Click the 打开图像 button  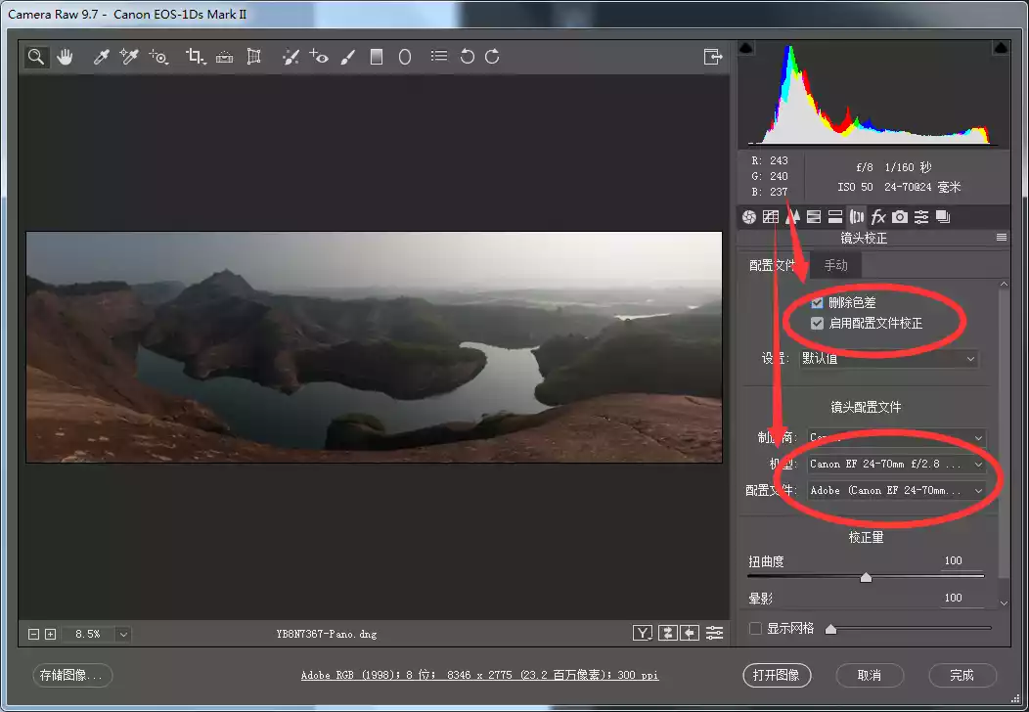(x=777, y=675)
